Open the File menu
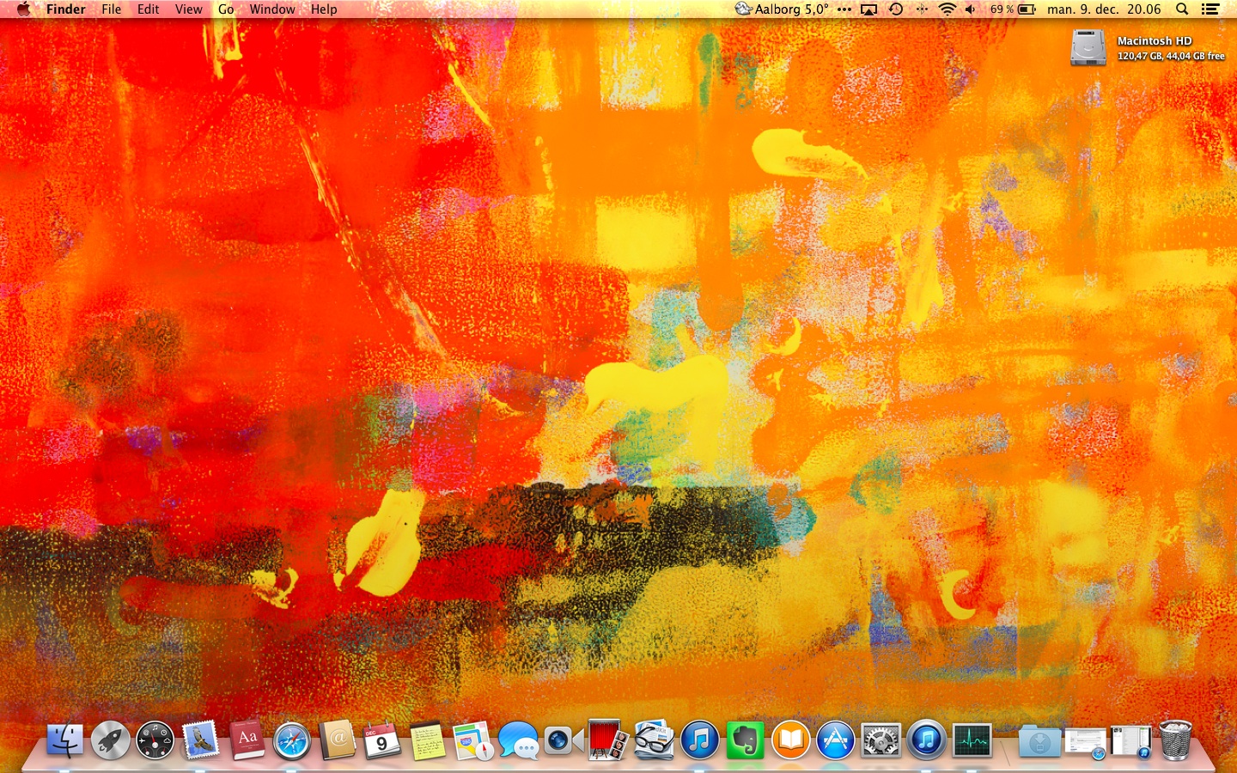The height and width of the screenshot is (773, 1237). coord(112,9)
